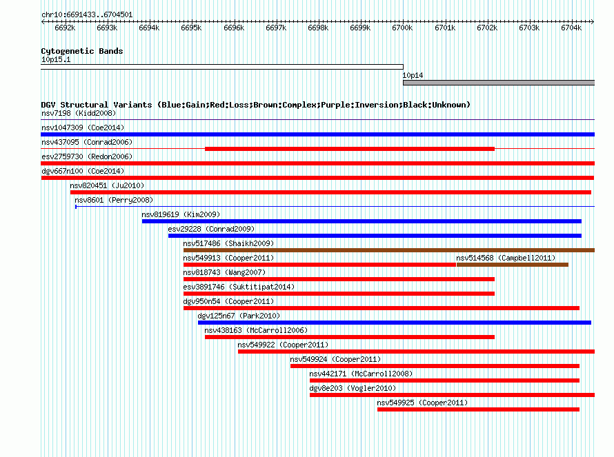Select the dgv667n100 (Coe2014) label
614x457 pixels.
point(83,172)
